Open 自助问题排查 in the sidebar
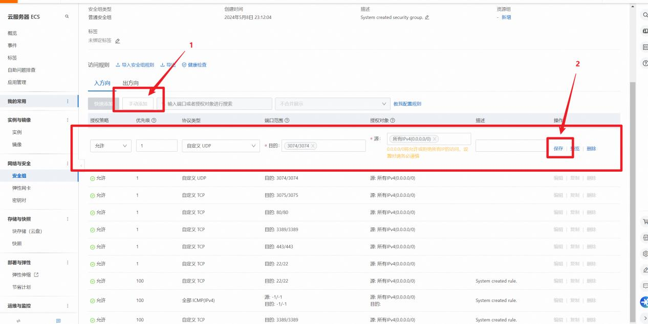Screen dimensions: 648x324 [21, 70]
